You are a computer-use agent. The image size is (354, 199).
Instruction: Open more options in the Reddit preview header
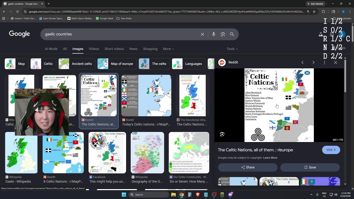324,62
